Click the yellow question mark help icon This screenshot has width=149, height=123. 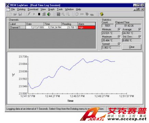(101, 14)
